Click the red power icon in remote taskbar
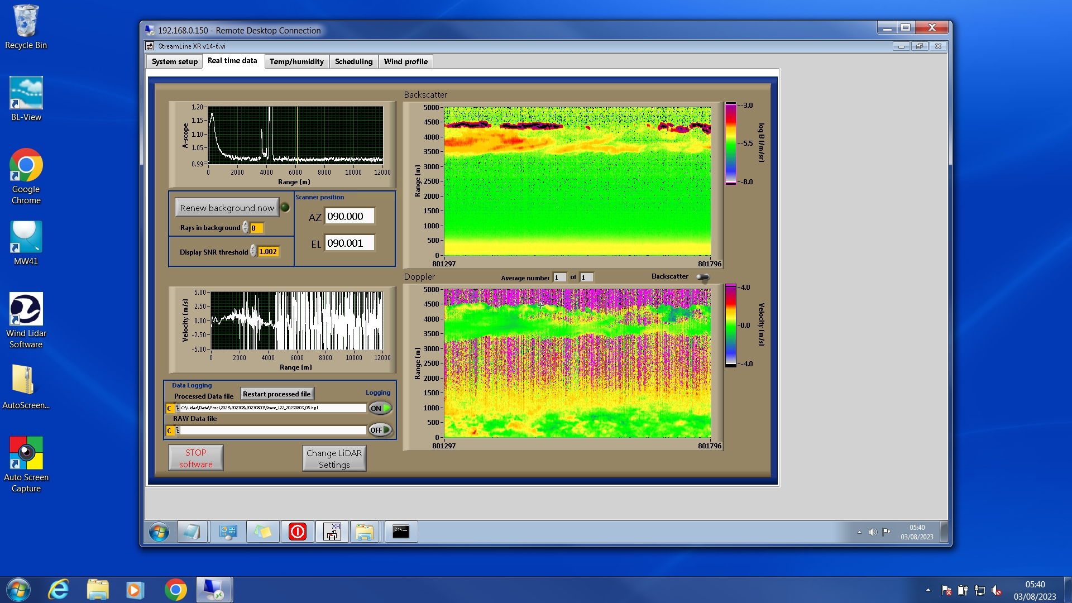The image size is (1072, 603). [x=297, y=532]
